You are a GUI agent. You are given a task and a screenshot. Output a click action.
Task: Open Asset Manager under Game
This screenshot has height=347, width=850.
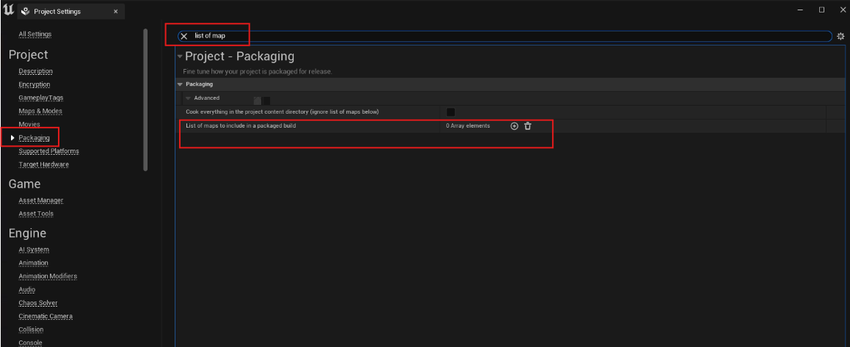point(41,200)
